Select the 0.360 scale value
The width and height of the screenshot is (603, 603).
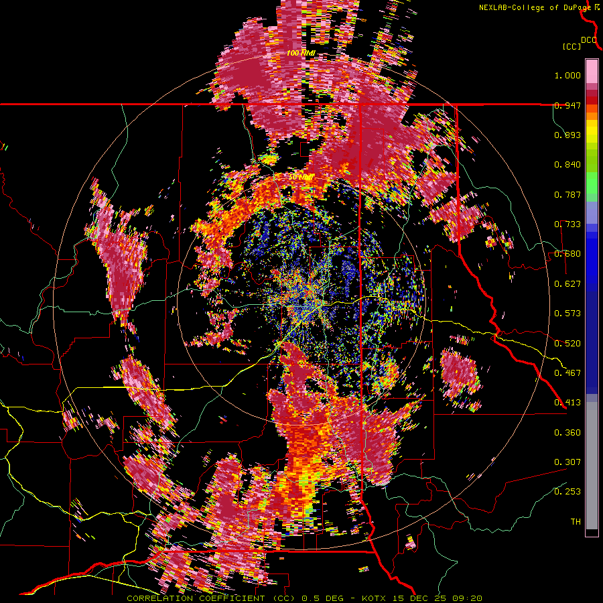click(x=567, y=433)
